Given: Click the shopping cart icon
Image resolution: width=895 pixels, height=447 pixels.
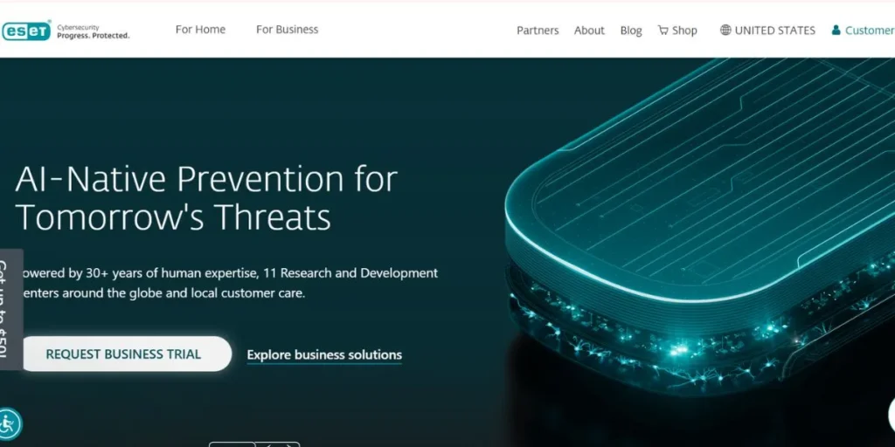Looking at the screenshot, I should pyautogui.click(x=663, y=30).
